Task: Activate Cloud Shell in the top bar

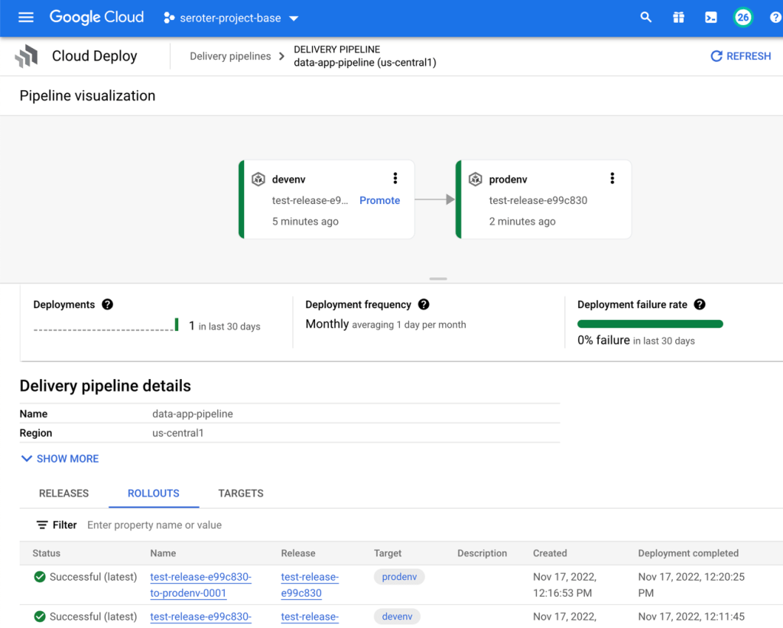Action: pos(710,17)
